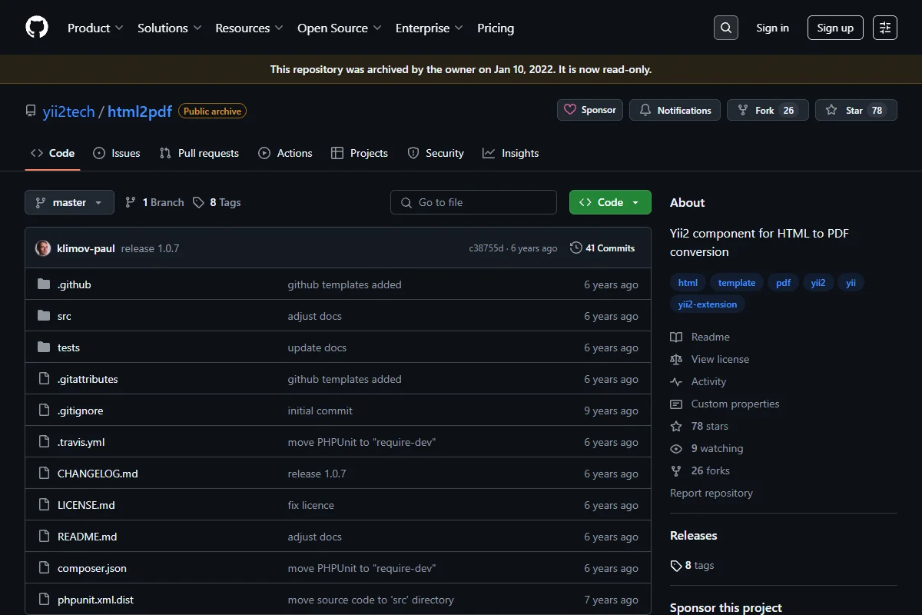Toggle Notifications for this repository
This screenshot has width=922, height=615.
675,110
